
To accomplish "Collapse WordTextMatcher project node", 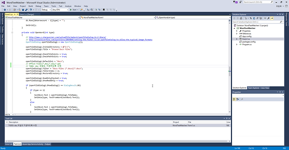I will (x=234, y=28).
